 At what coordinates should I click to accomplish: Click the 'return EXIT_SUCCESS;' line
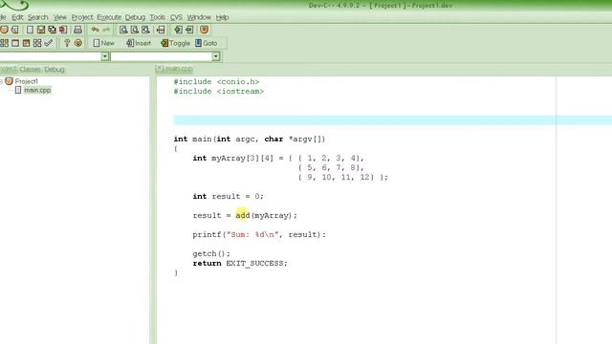click(240, 264)
